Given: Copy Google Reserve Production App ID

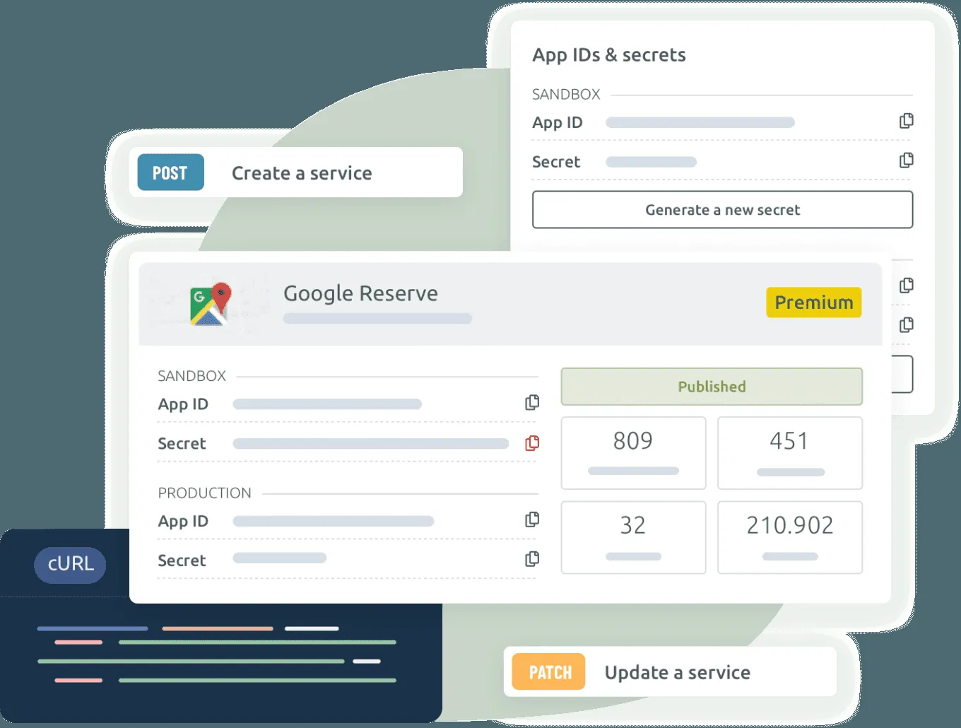Looking at the screenshot, I should click(x=532, y=519).
